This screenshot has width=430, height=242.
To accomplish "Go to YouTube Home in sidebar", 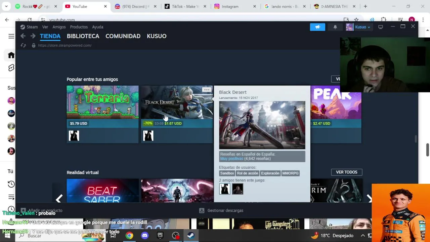I will click(11, 55).
